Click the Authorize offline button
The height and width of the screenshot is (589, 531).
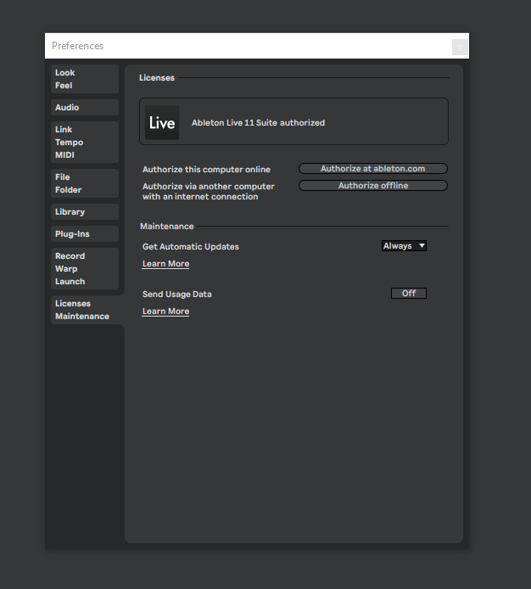tap(373, 186)
